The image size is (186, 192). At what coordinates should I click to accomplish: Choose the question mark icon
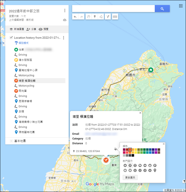click(x=125, y=170)
